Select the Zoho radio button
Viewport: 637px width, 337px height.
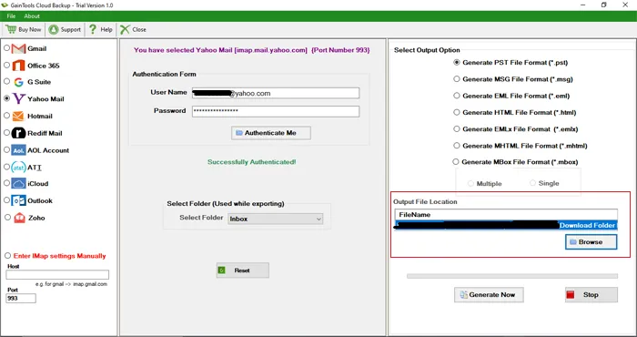pyautogui.click(x=7, y=218)
